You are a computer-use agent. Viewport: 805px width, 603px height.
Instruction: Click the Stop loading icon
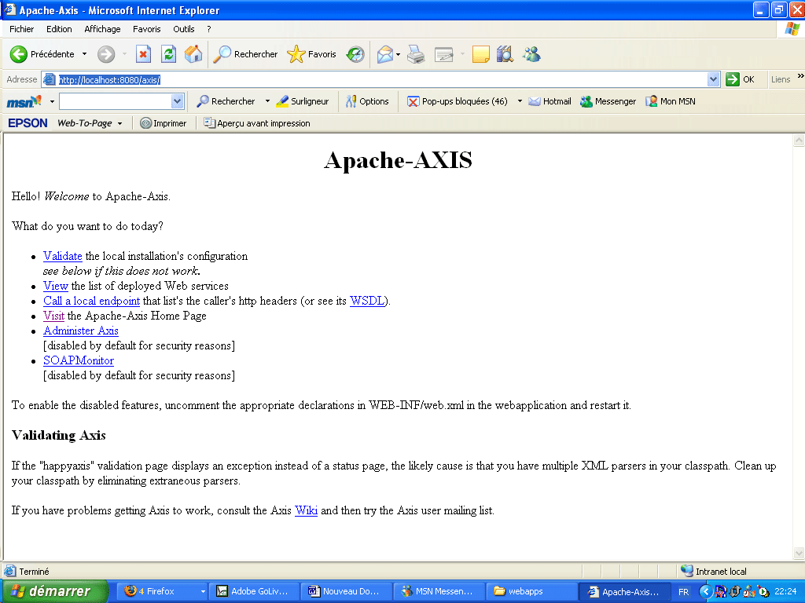(x=143, y=54)
